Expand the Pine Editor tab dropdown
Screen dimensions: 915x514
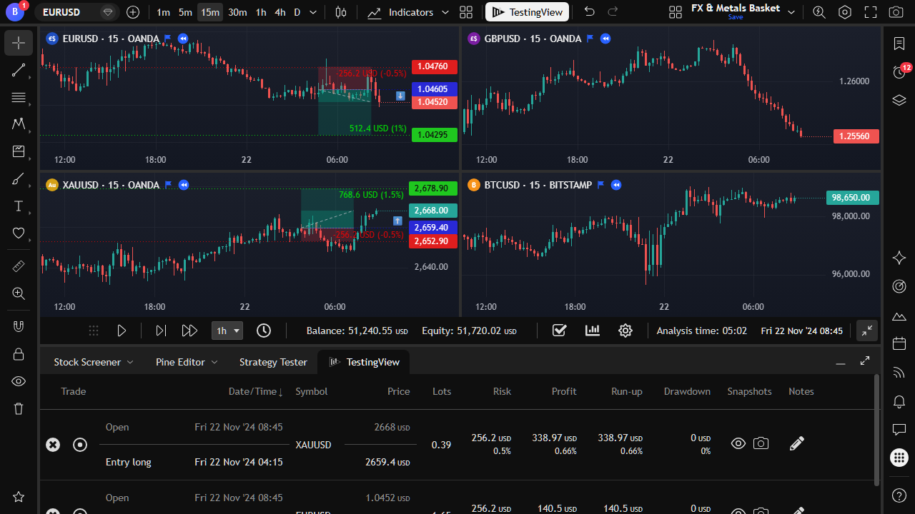(x=214, y=362)
